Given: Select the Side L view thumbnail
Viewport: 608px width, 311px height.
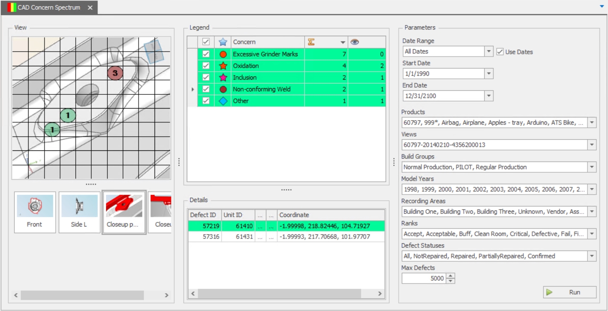Looking at the screenshot, I should coord(79,212).
